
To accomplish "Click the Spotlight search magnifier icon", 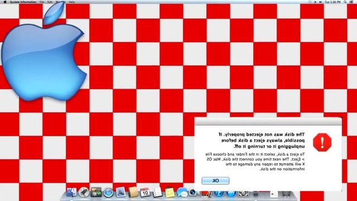I will [x=345, y=2].
